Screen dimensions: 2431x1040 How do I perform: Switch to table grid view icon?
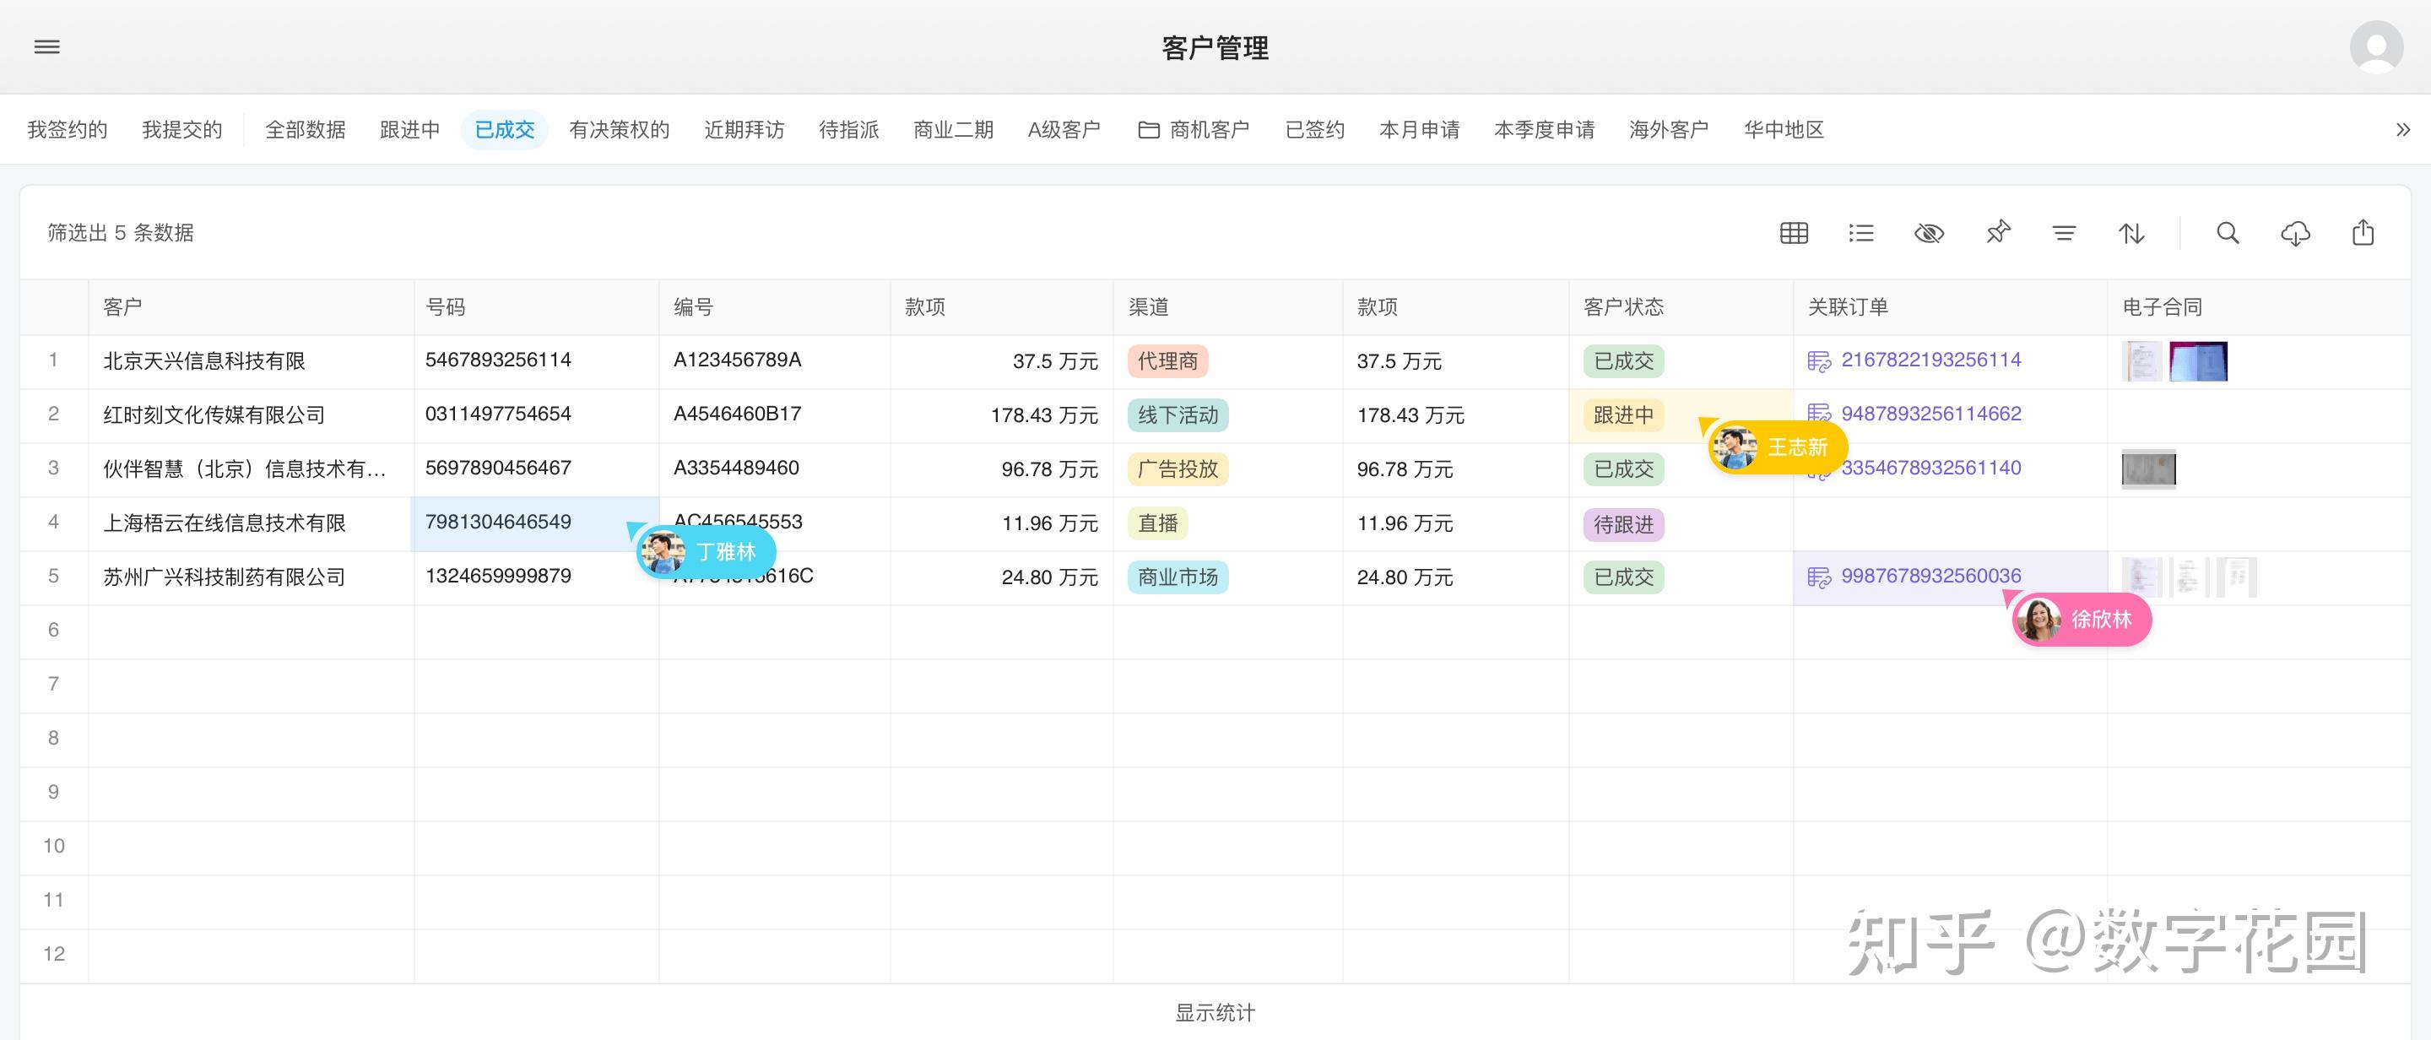(x=1793, y=233)
